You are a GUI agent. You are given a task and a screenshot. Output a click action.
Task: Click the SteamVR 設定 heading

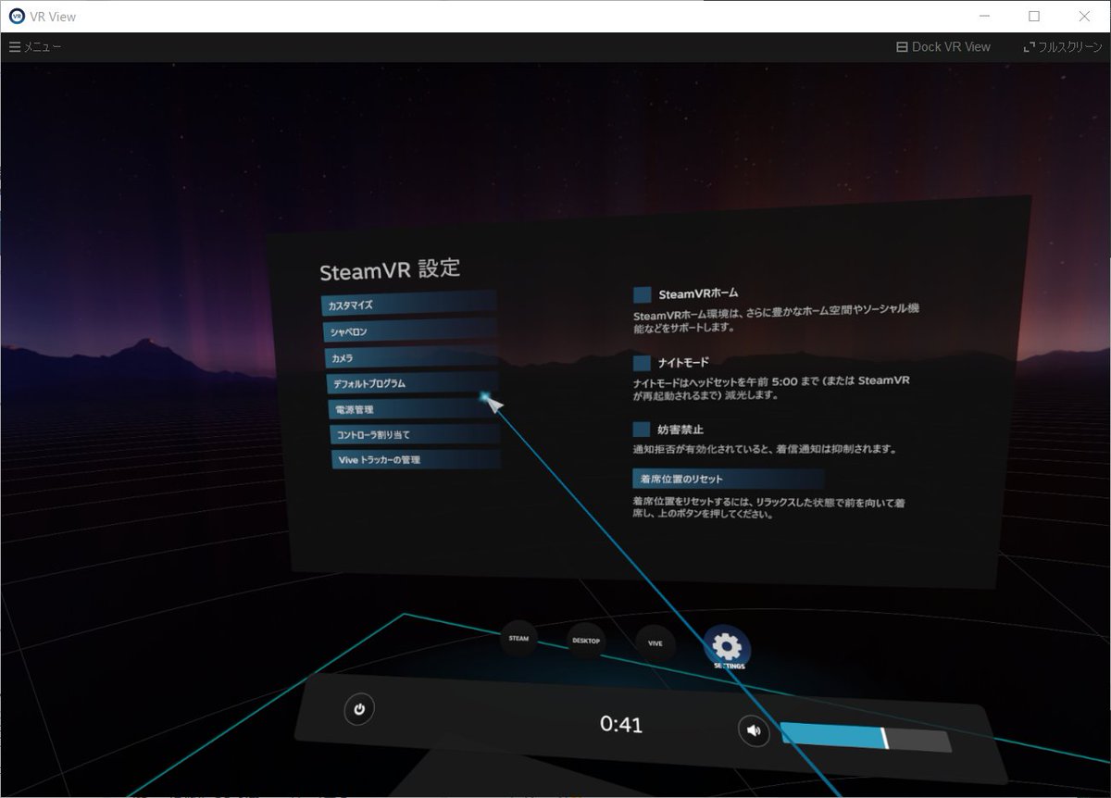pos(390,269)
